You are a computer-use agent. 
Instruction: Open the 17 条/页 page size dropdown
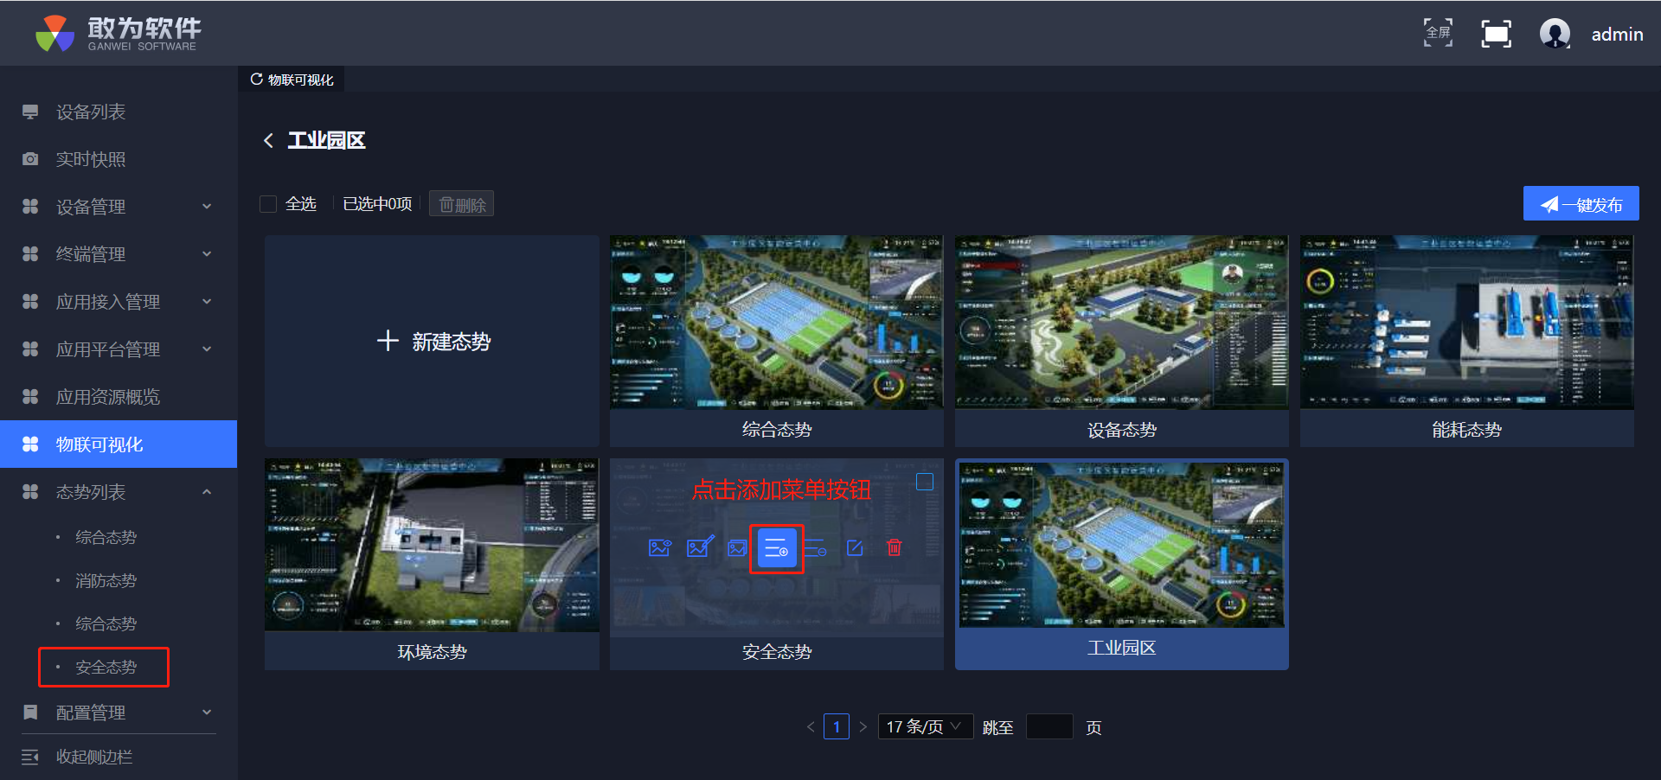pyautogui.click(x=925, y=726)
